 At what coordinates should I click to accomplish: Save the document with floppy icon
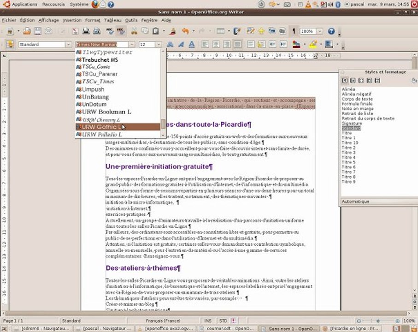(x=38, y=31)
